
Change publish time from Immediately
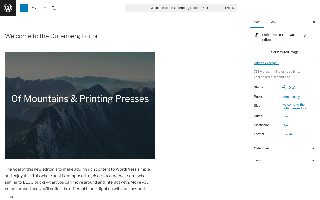tap(291, 97)
